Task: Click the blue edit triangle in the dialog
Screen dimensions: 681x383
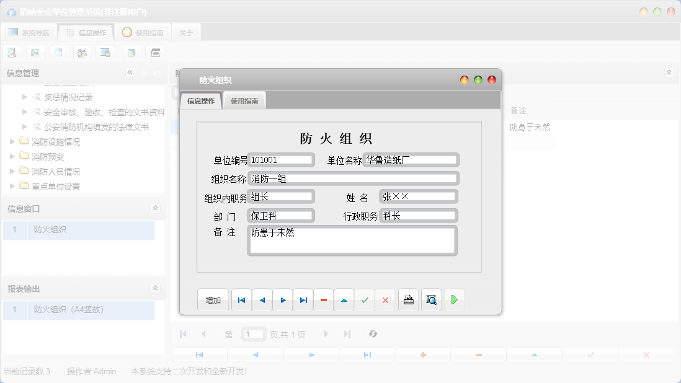Action: 344,300
